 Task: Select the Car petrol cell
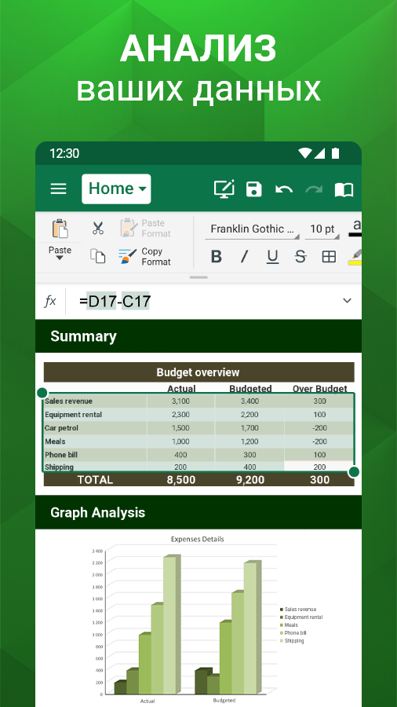pyautogui.click(x=95, y=428)
